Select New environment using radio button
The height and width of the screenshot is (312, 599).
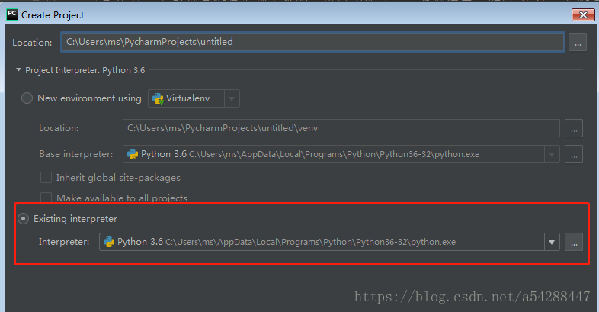27,98
